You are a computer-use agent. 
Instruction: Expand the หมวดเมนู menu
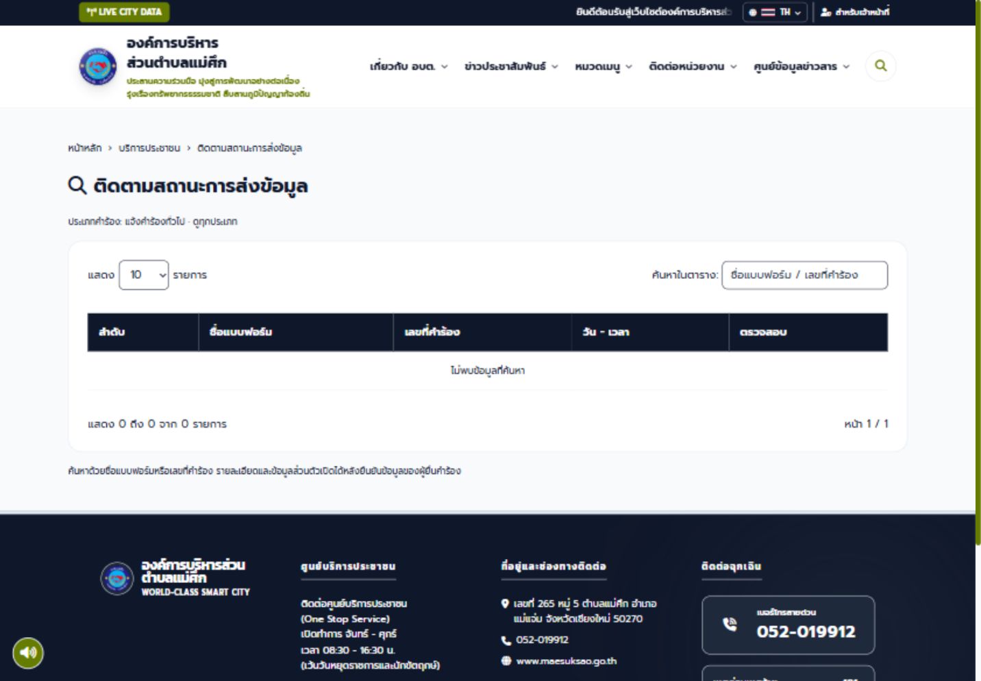click(604, 66)
